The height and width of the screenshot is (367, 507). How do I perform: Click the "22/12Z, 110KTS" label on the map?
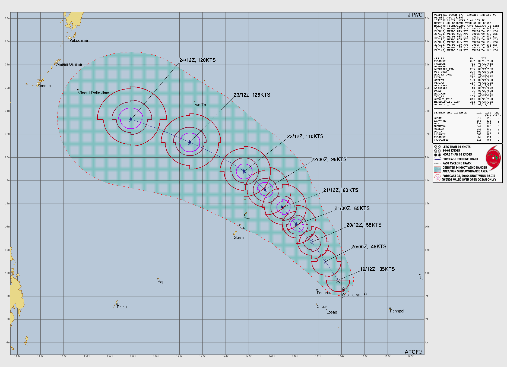tap(305, 137)
